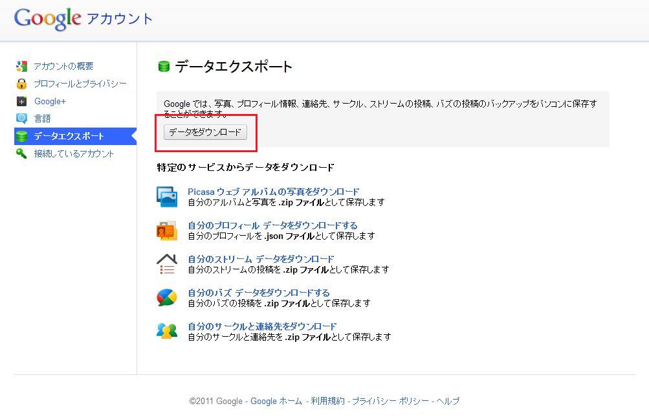Click Google ホーム footer link
The height and width of the screenshot is (419, 649).
[x=276, y=401]
